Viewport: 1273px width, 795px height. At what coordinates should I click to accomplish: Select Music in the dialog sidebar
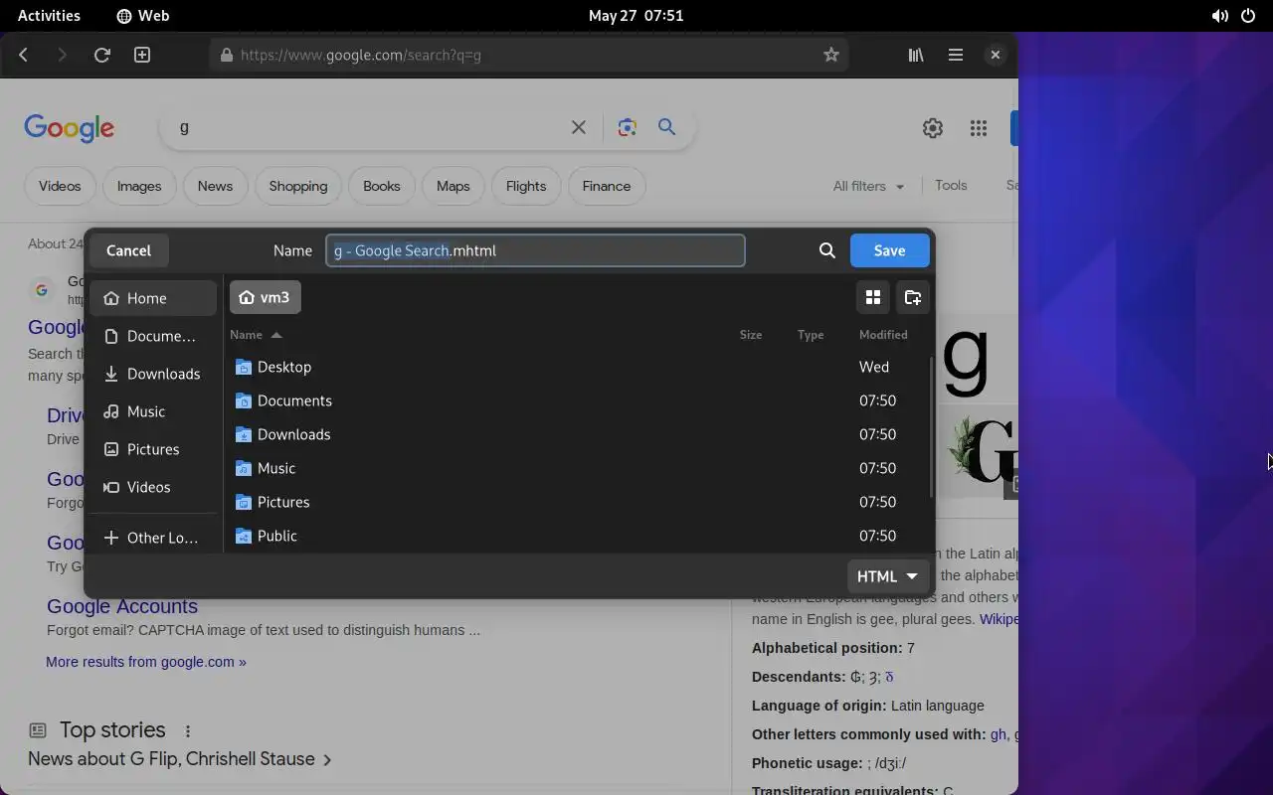[153, 411]
